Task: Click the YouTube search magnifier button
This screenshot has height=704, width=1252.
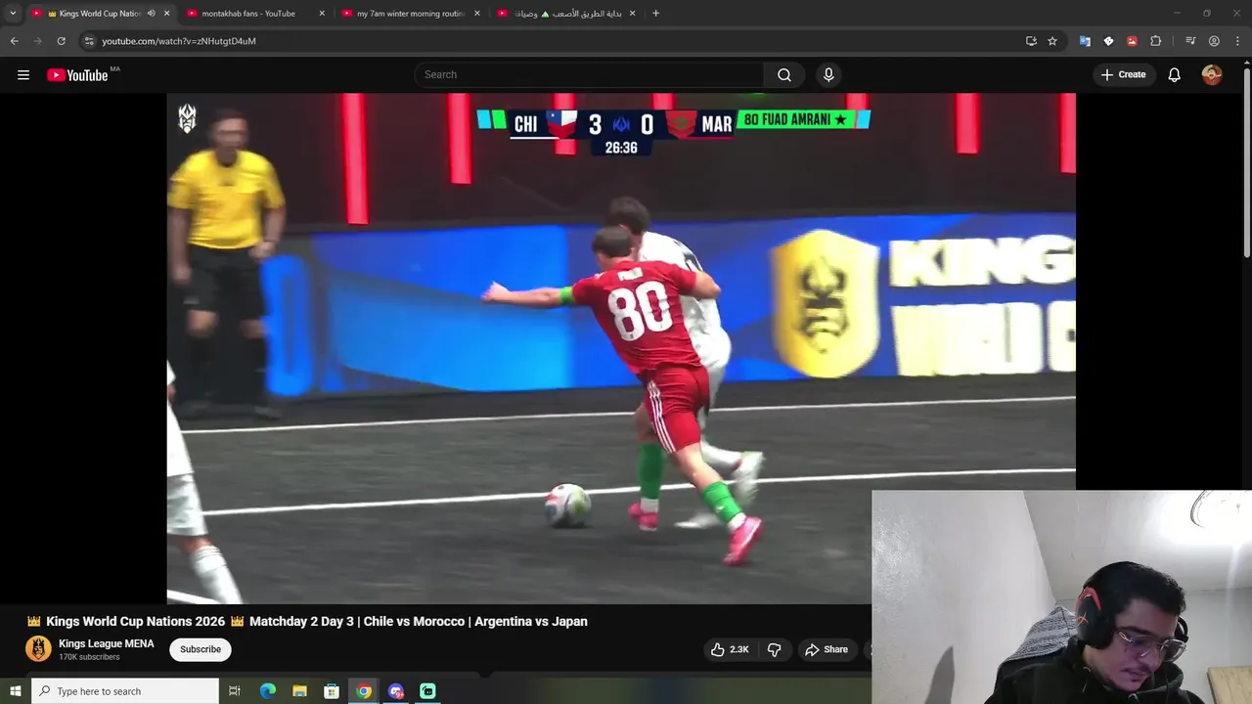Action: point(784,75)
